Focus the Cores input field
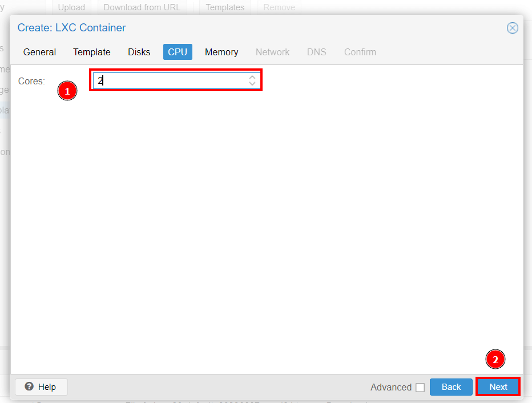Image resolution: width=532 pixels, height=403 pixels. click(x=170, y=81)
